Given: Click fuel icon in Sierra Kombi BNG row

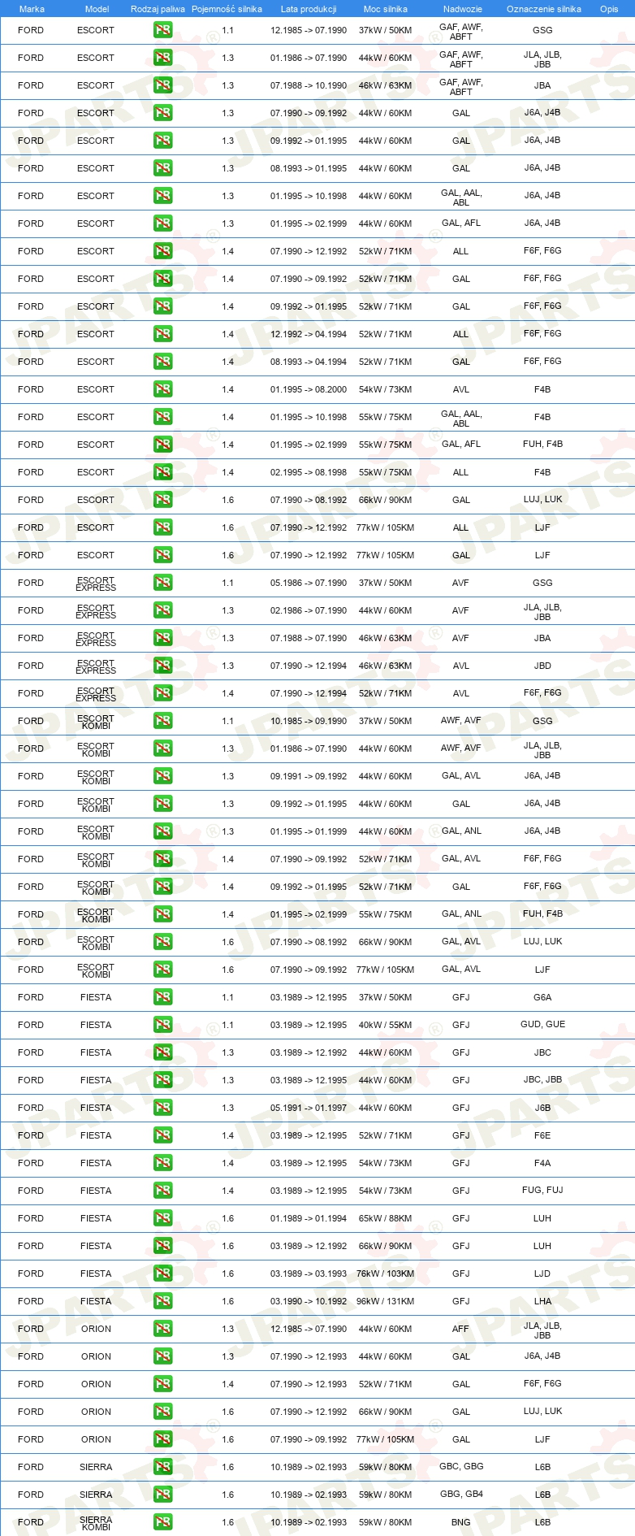Looking at the screenshot, I should pos(162,1522).
